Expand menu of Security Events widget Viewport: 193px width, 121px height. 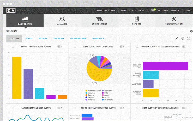click(13, 47)
